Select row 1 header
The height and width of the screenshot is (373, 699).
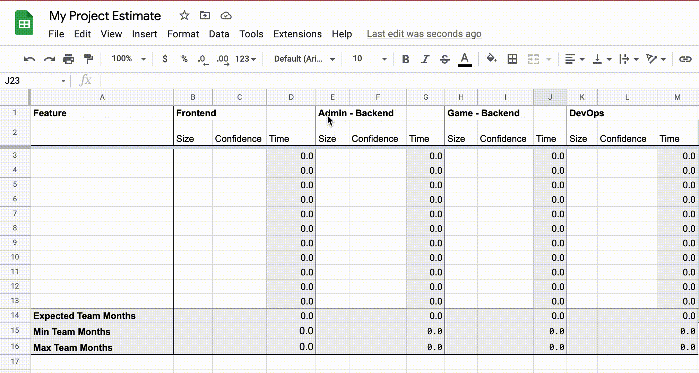pyautogui.click(x=15, y=112)
